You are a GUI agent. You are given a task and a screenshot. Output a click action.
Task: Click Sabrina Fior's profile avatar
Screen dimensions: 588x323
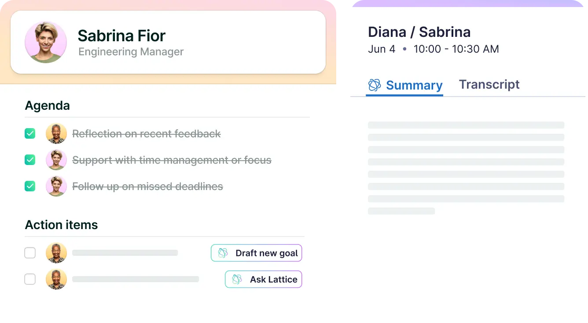46,42
